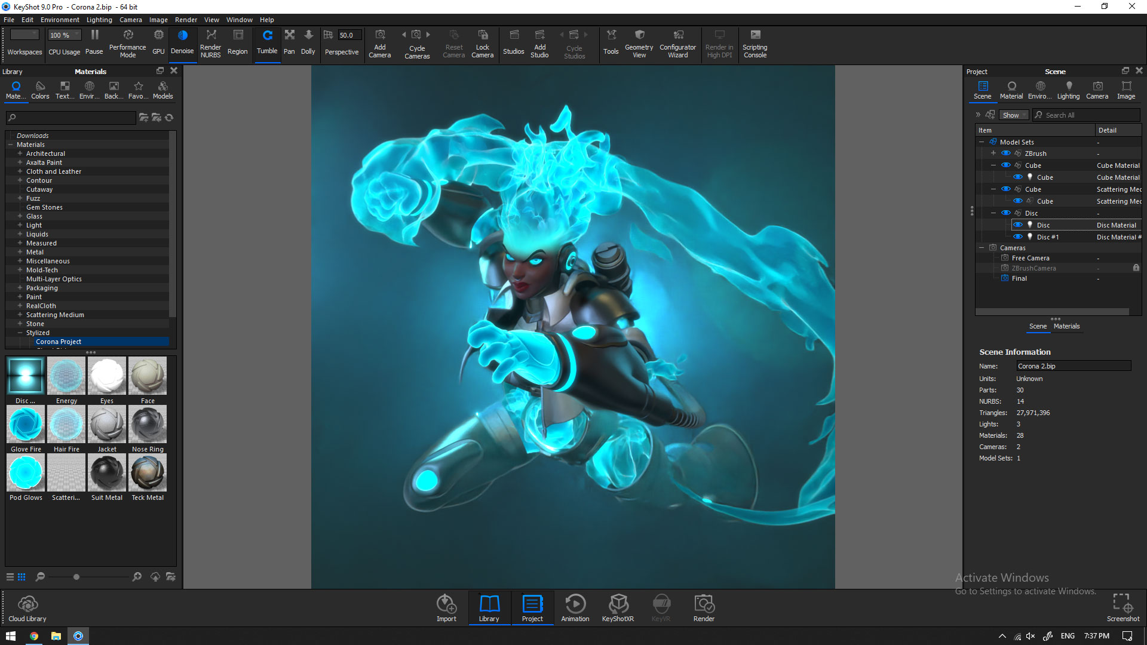Select the Pan camera tool
Viewport: 1147px width, 645px height.
pyautogui.click(x=289, y=42)
